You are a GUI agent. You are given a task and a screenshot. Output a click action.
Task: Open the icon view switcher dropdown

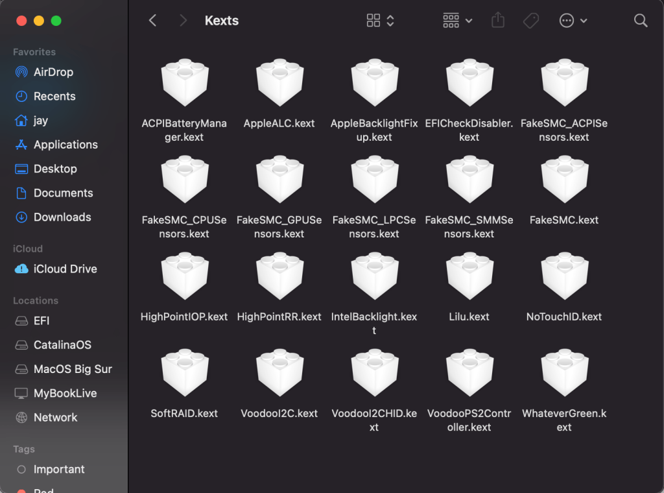(x=380, y=21)
